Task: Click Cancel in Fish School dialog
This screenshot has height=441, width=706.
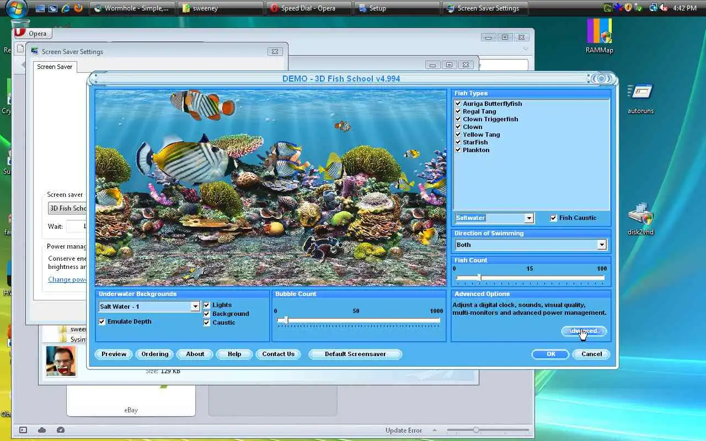Action: pos(591,354)
